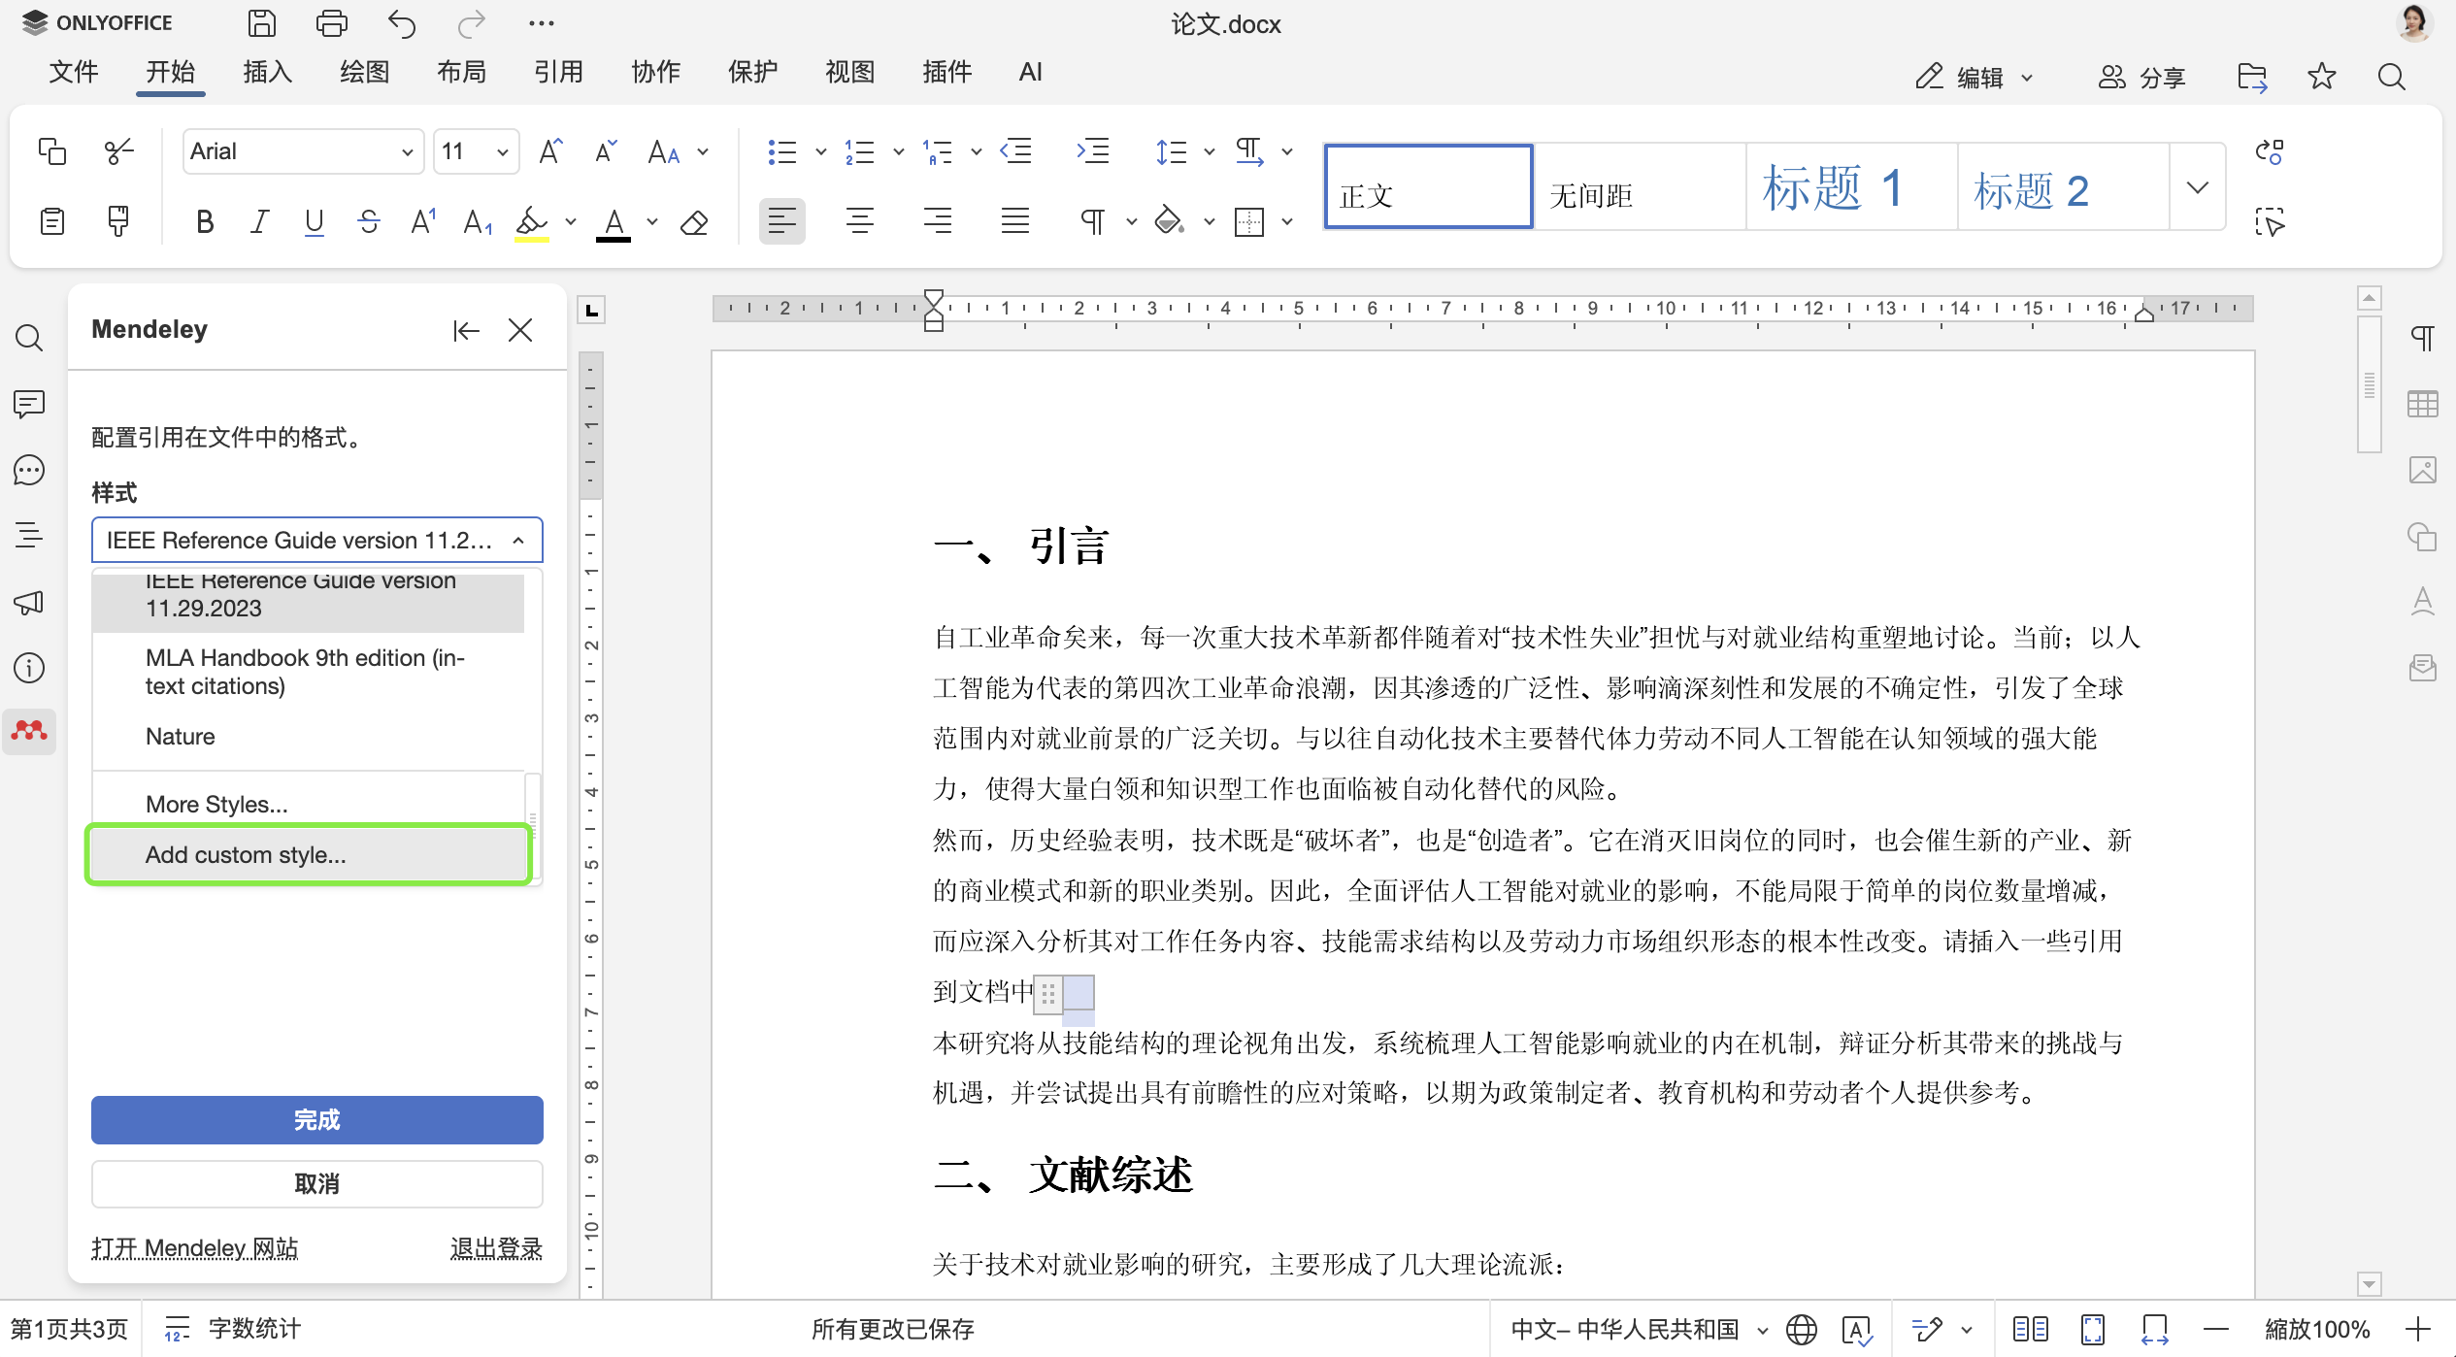The image size is (2456, 1357).
Task: Toggle Subscript formatting
Action: click(478, 222)
